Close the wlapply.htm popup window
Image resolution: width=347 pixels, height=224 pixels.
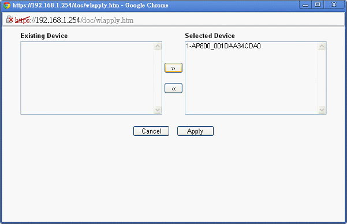point(334,5)
